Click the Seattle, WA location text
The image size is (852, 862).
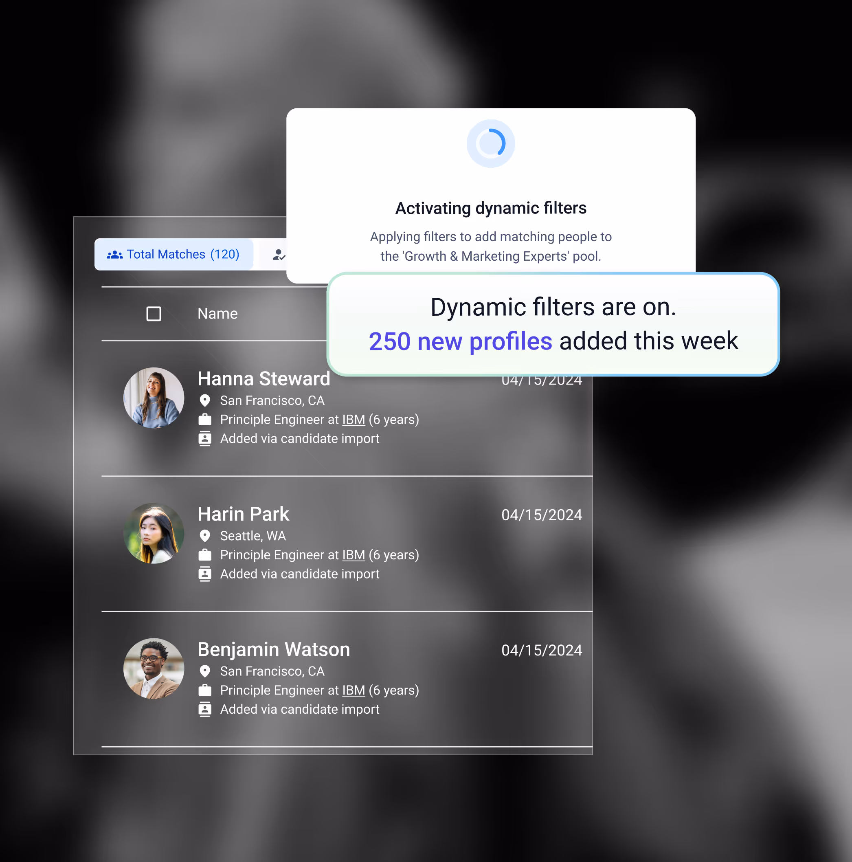[x=253, y=536]
